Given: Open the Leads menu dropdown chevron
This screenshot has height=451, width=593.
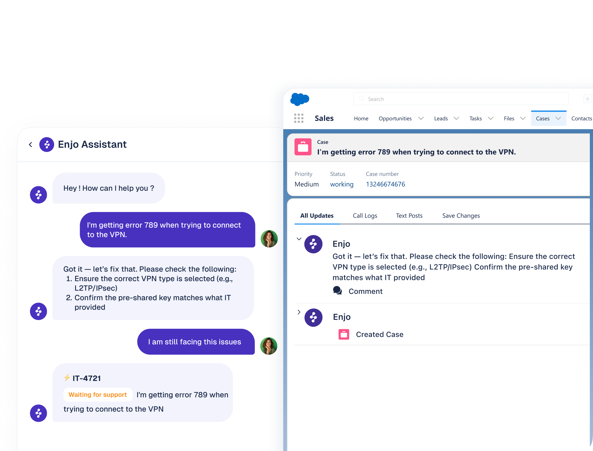Looking at the screenshot, I should (456, 118).
